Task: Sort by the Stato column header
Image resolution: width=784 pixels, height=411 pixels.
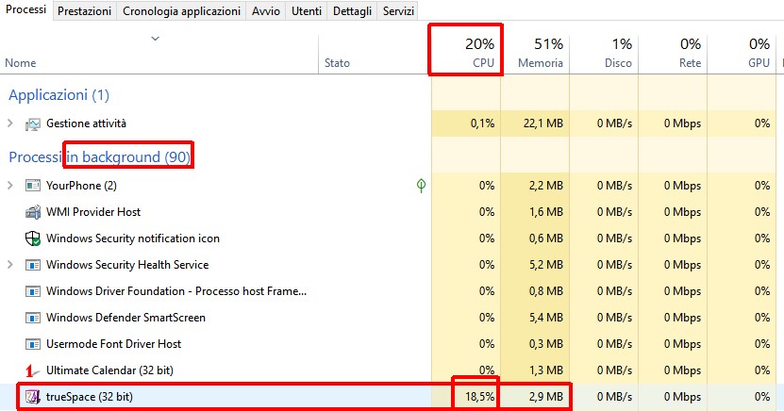Action: pos(337,63)
